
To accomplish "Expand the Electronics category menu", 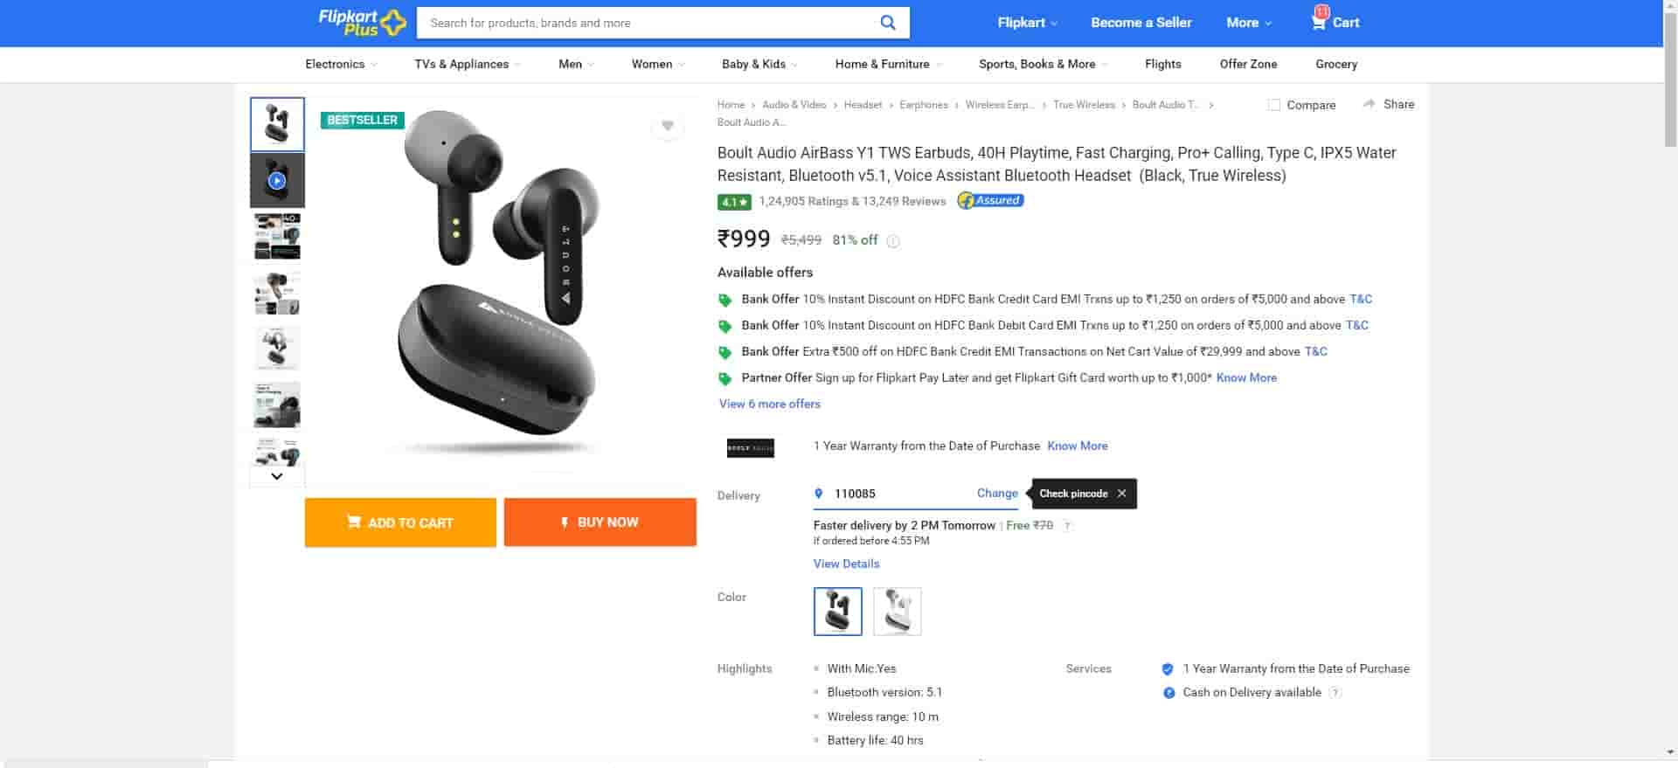I will 341,65.
